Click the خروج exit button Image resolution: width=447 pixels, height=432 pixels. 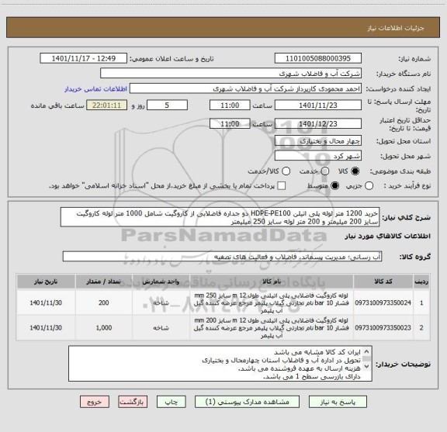[95, 402]
